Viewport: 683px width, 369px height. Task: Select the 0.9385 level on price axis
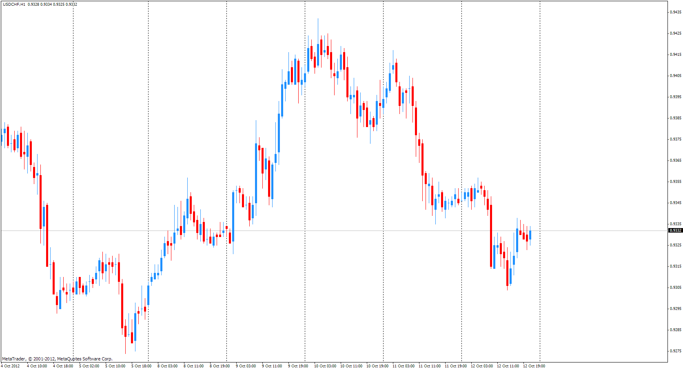point(676,118)
